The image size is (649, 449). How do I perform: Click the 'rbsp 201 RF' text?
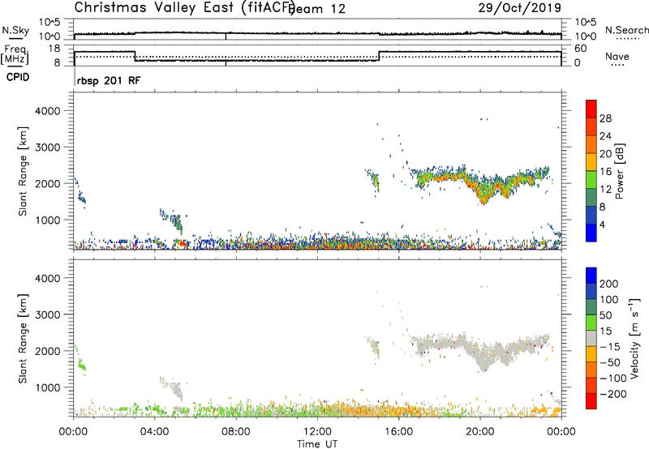[109, 80]
